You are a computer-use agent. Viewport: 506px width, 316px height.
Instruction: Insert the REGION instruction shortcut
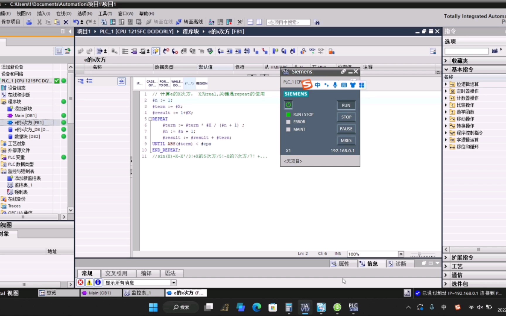pos(202,83)
